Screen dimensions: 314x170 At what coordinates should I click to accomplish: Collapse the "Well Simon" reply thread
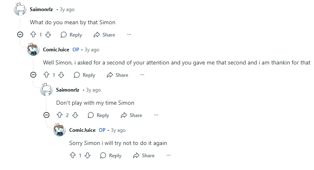click(33, 75)
